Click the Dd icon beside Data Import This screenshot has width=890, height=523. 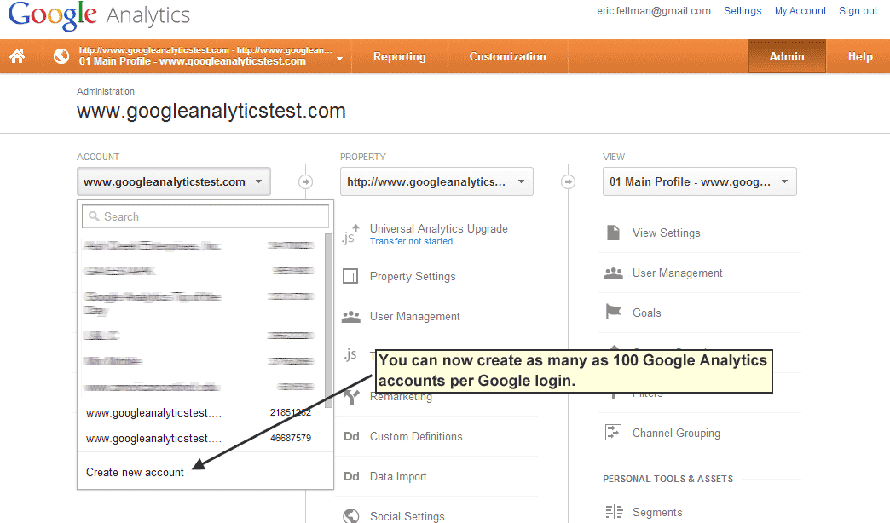pyautogui.click(x=351, y=476)
